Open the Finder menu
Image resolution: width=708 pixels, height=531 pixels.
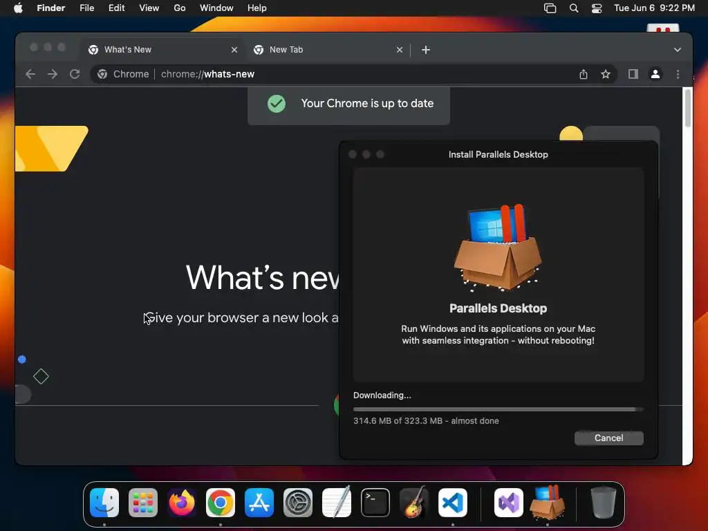[51, 8]
